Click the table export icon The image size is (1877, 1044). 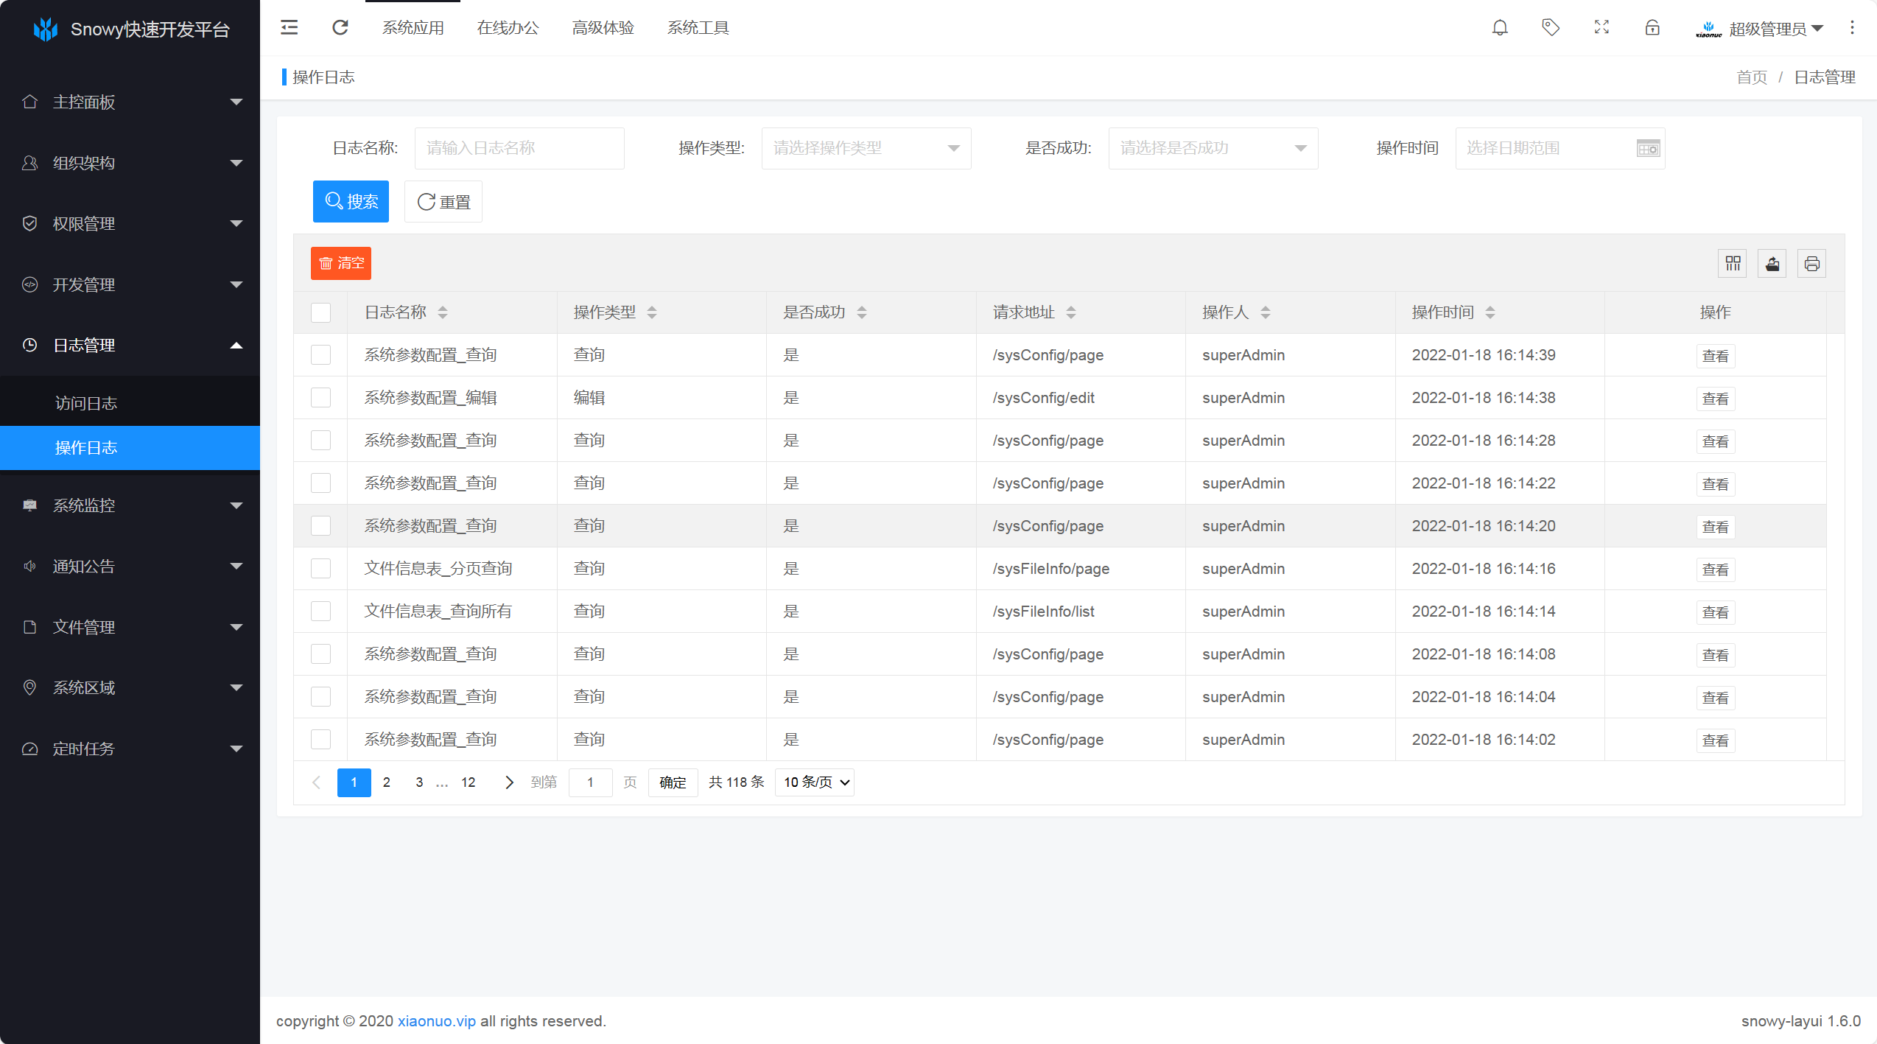(x=1772, y=264)
